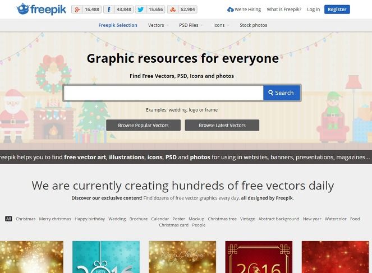Open the Freepik Selection tab
The height and width of the screenshot is (273, 372).
point(118,25)
